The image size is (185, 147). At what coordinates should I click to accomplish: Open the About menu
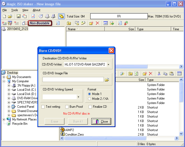click(36, 10)
